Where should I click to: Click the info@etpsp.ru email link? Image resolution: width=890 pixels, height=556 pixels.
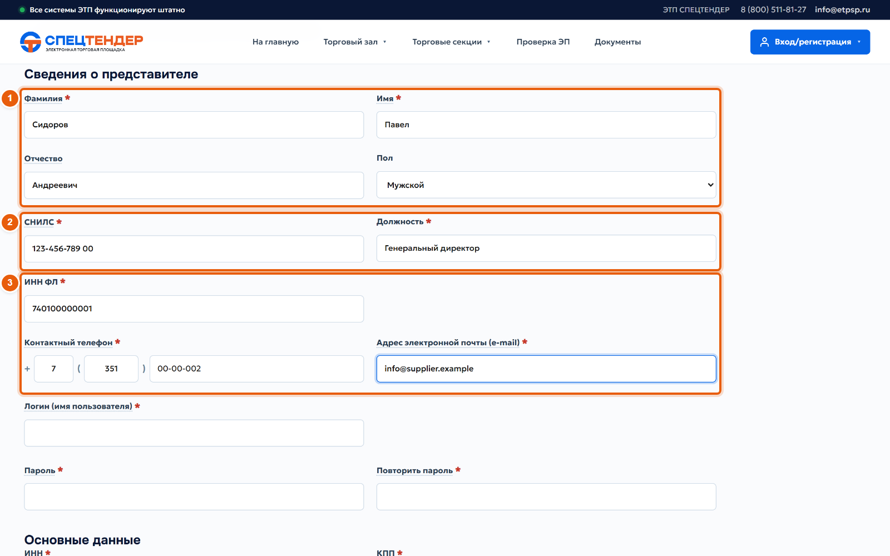click(842, 9)
